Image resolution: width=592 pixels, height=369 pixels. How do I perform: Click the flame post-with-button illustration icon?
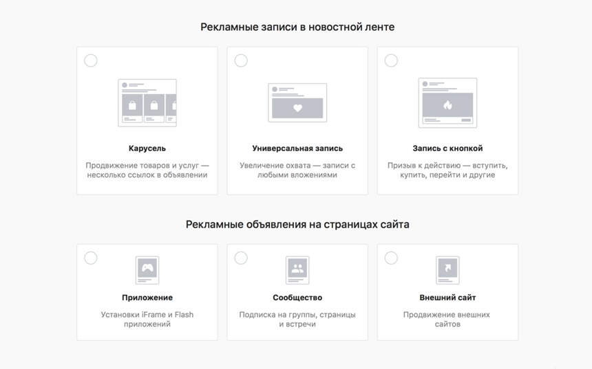(447, 103)
